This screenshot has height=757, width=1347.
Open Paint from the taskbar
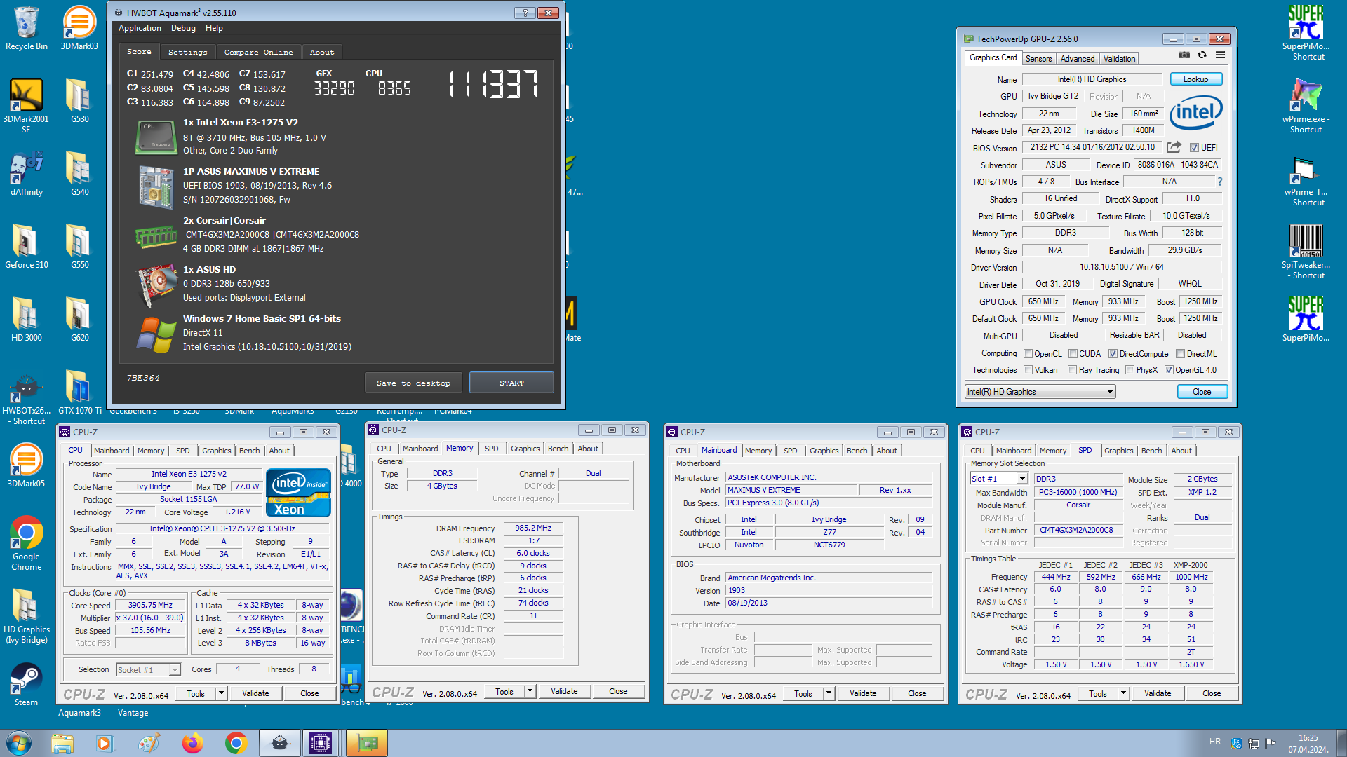tap(149, 743)
